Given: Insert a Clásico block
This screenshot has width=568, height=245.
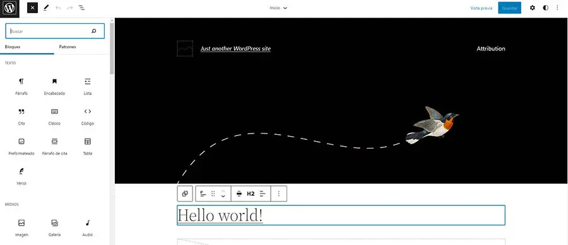Looking at the screenshot, I should point(54,117).
